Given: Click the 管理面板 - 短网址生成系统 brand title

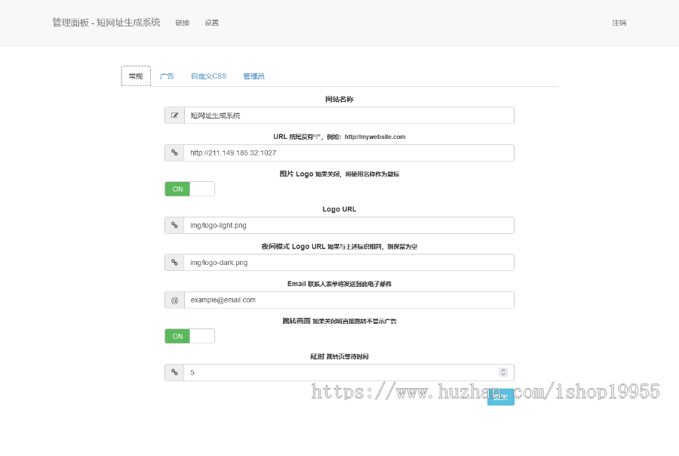Looking at the screenshot, I should (106, 23).
